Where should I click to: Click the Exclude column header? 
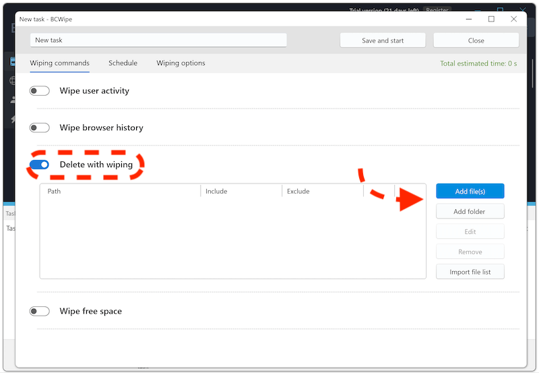(322, 192)
